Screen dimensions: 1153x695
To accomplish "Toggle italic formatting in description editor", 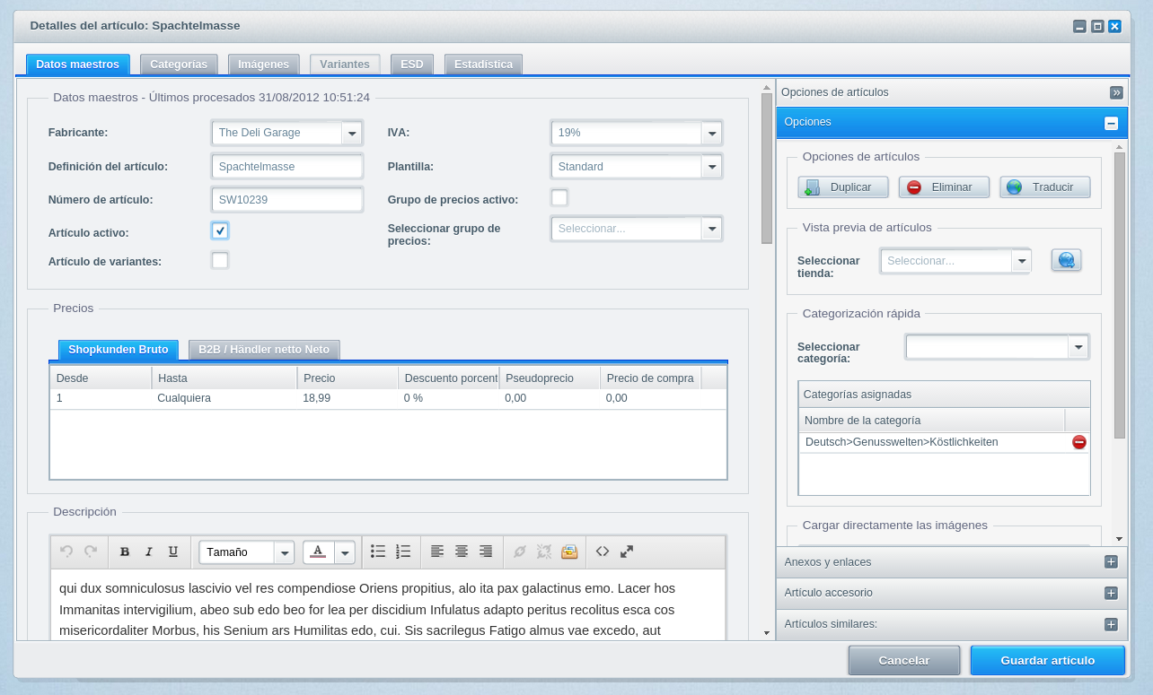I will click(x=149, y=552).
